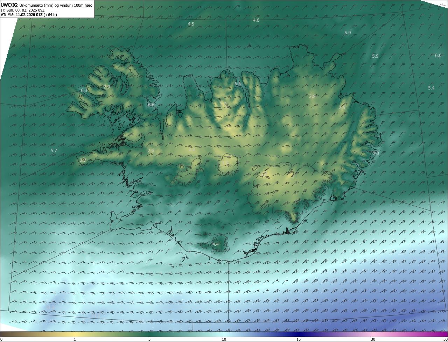Select the 6.0 value label

438,56
